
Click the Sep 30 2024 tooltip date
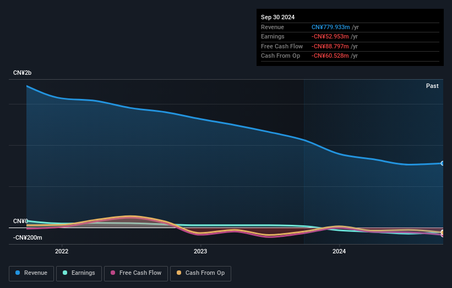[x=277, y=17]
